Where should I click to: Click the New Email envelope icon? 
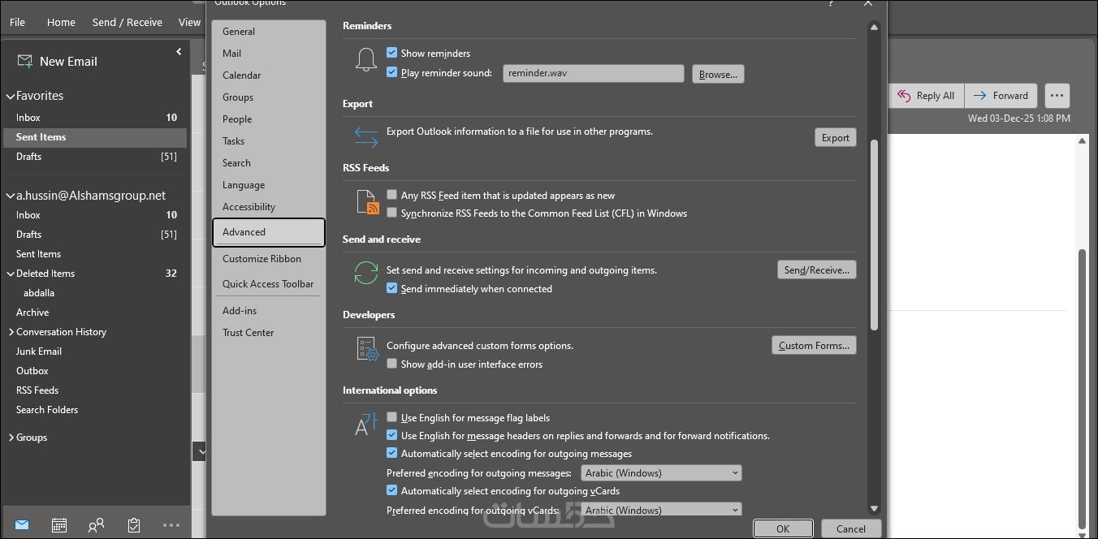click(x=25, y=62)
